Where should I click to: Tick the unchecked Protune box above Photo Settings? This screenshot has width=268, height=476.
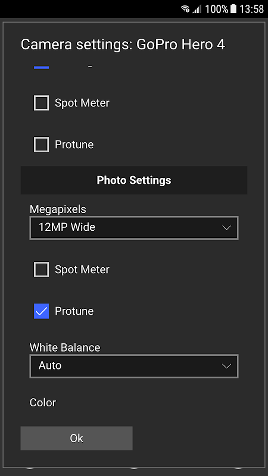[41, 145]
